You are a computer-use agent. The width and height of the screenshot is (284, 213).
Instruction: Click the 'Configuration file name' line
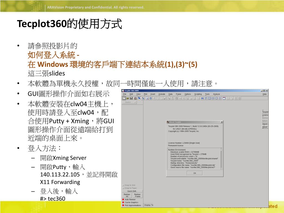[x=193, y=165]
